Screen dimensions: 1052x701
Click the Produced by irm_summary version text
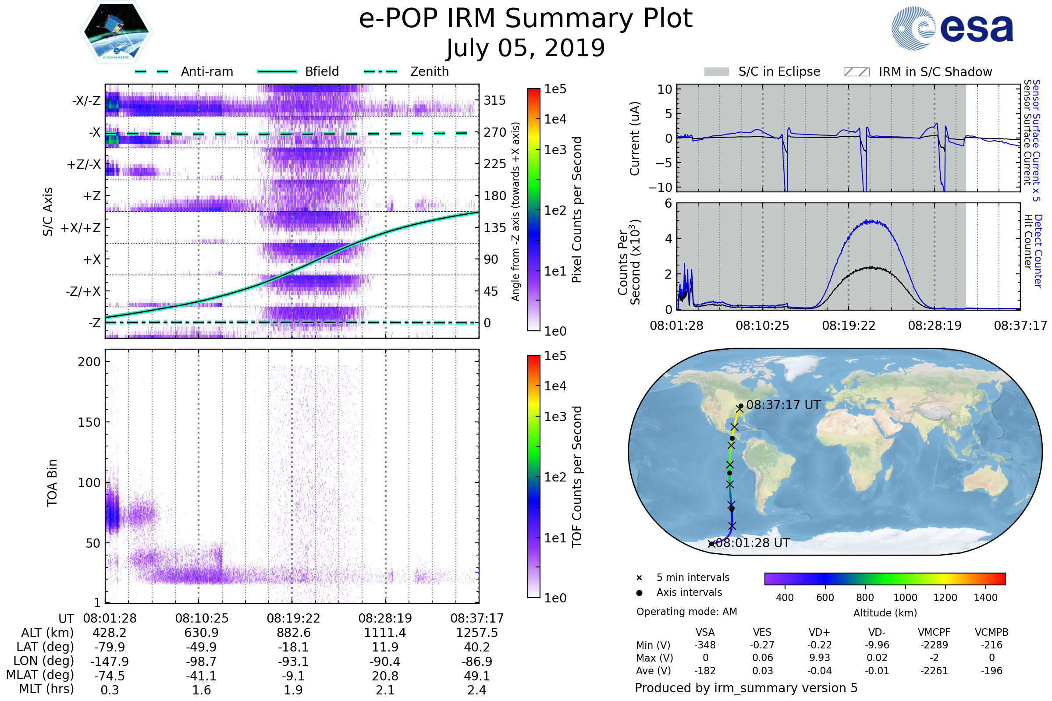click(746, 688)
